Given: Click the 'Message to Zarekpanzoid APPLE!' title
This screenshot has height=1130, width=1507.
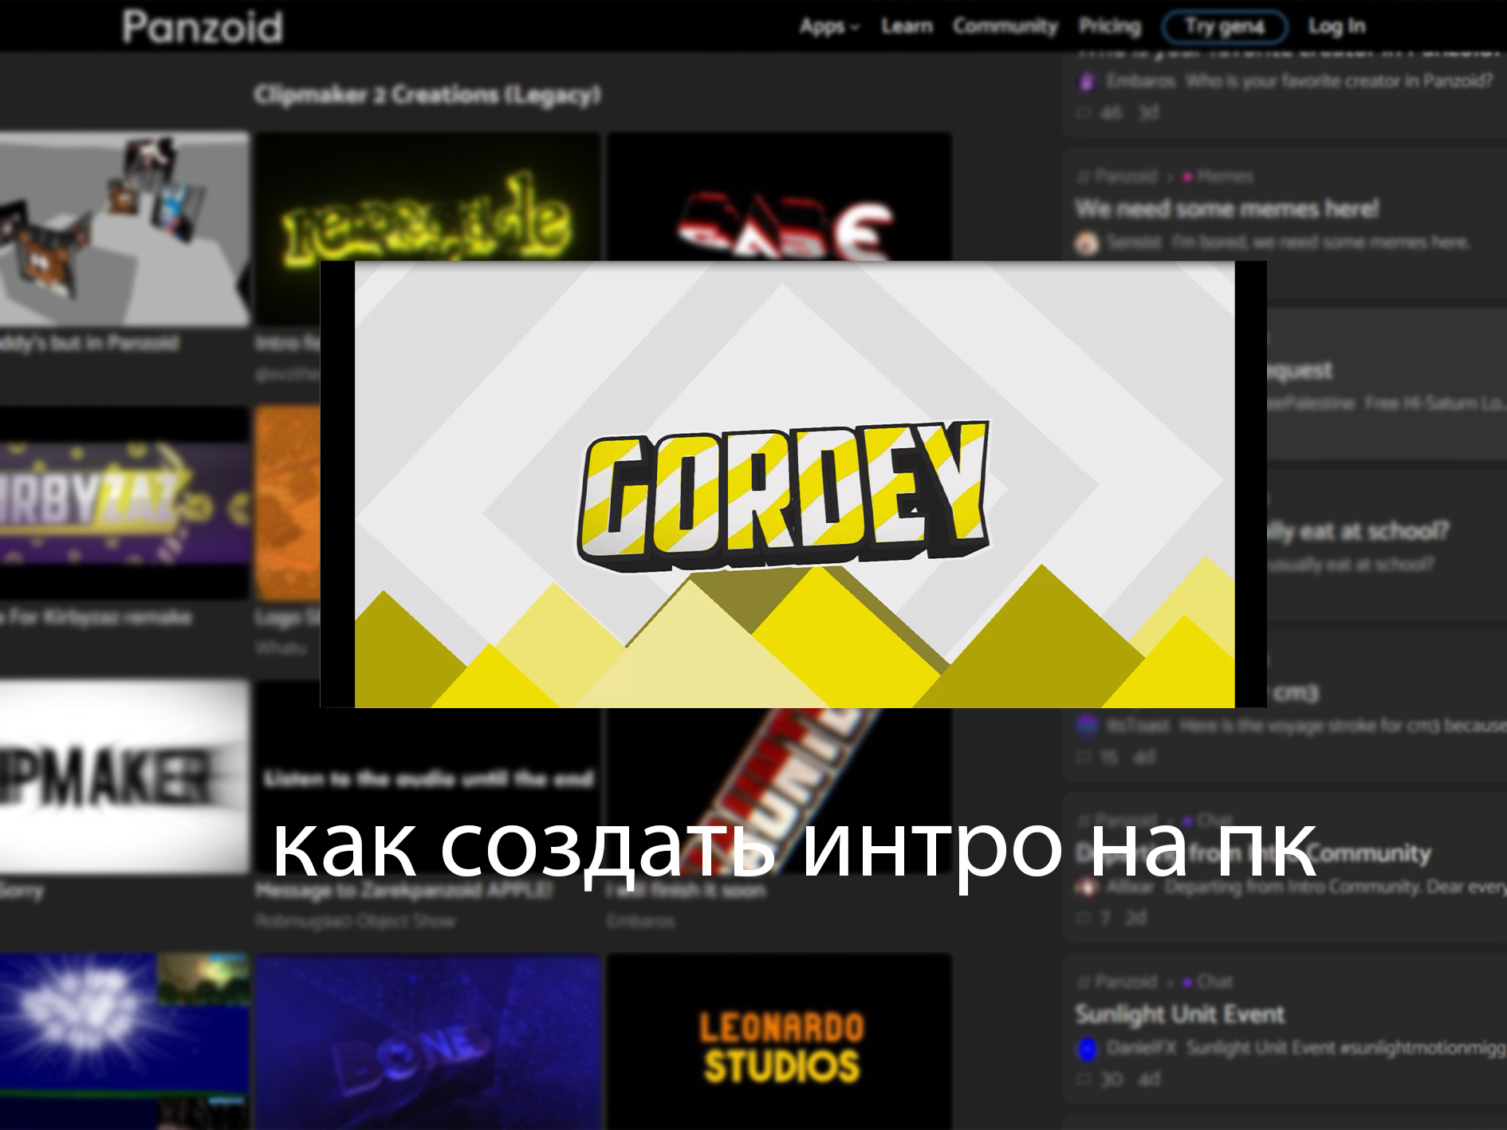Looking at the screenshot, I should click(404, 890).
